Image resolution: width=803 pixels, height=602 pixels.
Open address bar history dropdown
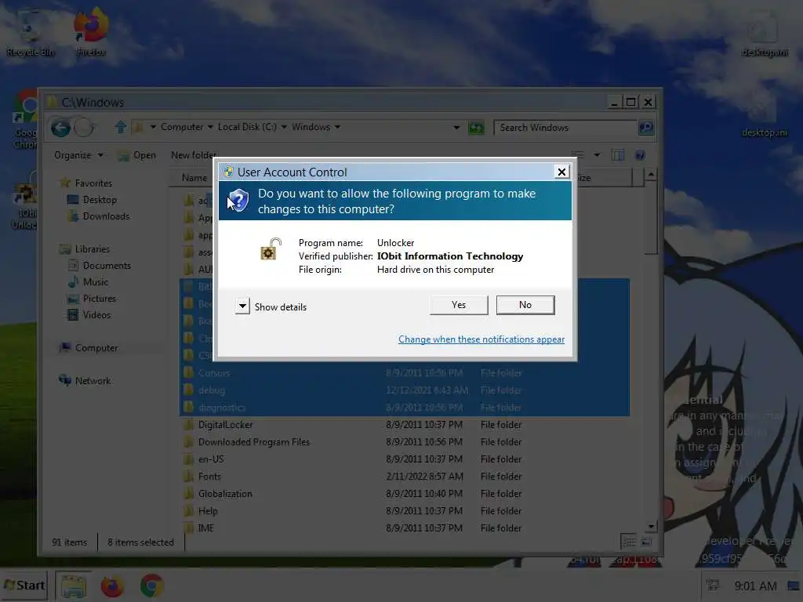456,128
